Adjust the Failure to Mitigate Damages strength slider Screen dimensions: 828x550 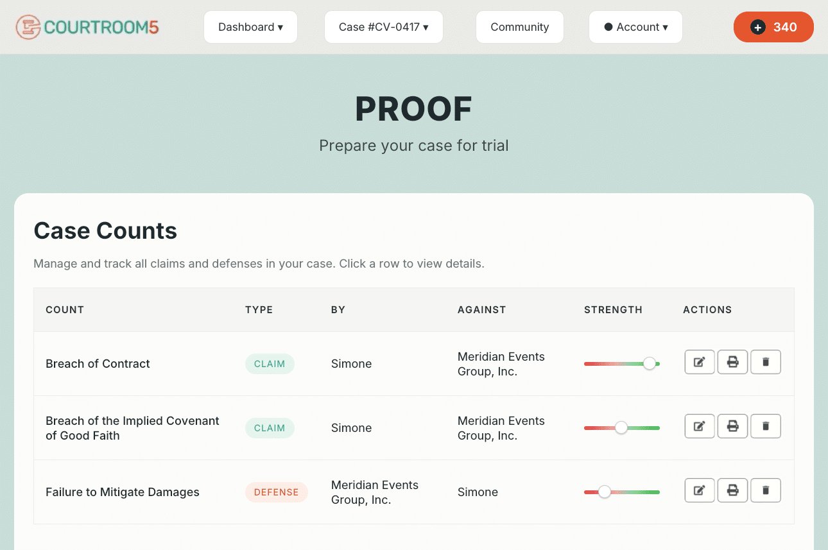point(604,492)
